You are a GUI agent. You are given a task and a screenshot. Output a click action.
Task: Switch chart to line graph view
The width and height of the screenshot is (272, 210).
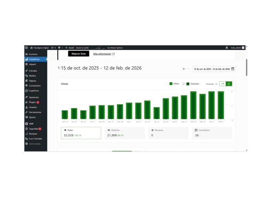[x=223, y=84]
